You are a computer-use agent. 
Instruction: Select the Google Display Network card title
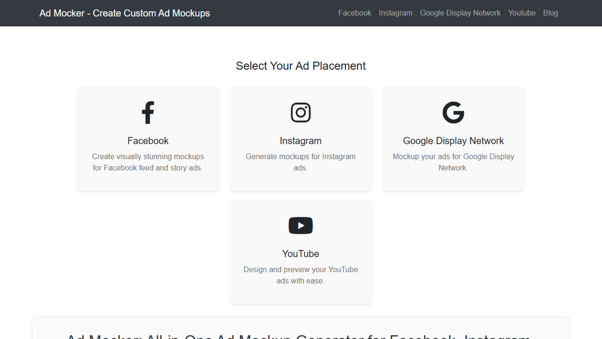(x=453, y=141)
